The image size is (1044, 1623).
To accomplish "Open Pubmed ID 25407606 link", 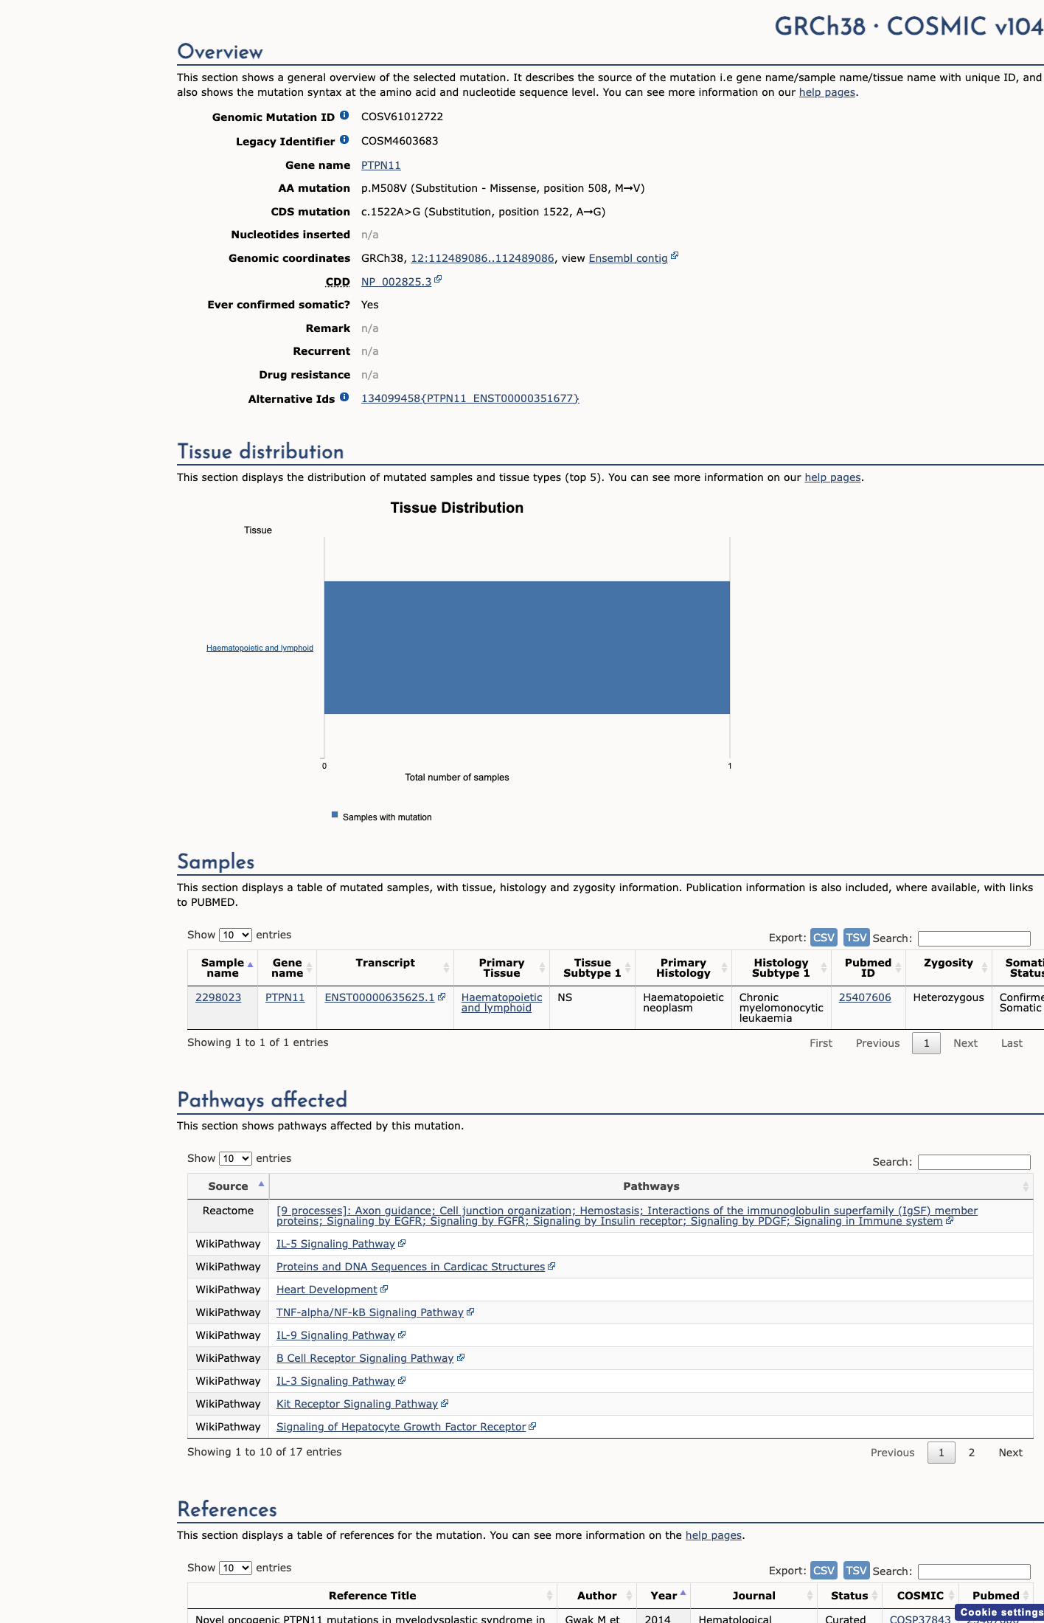I will (865, 997).
